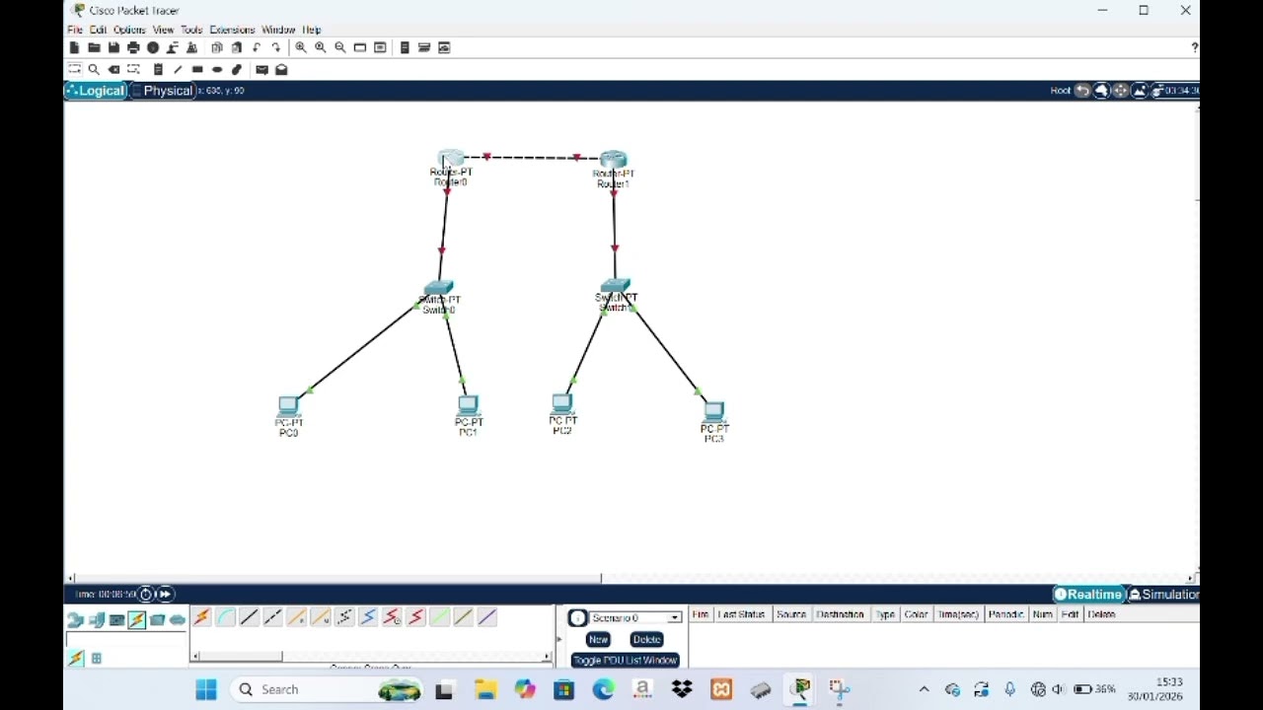Open File Explorer from the taskbar
This screenshot has width=1263, height=710.
click(484, 689)
